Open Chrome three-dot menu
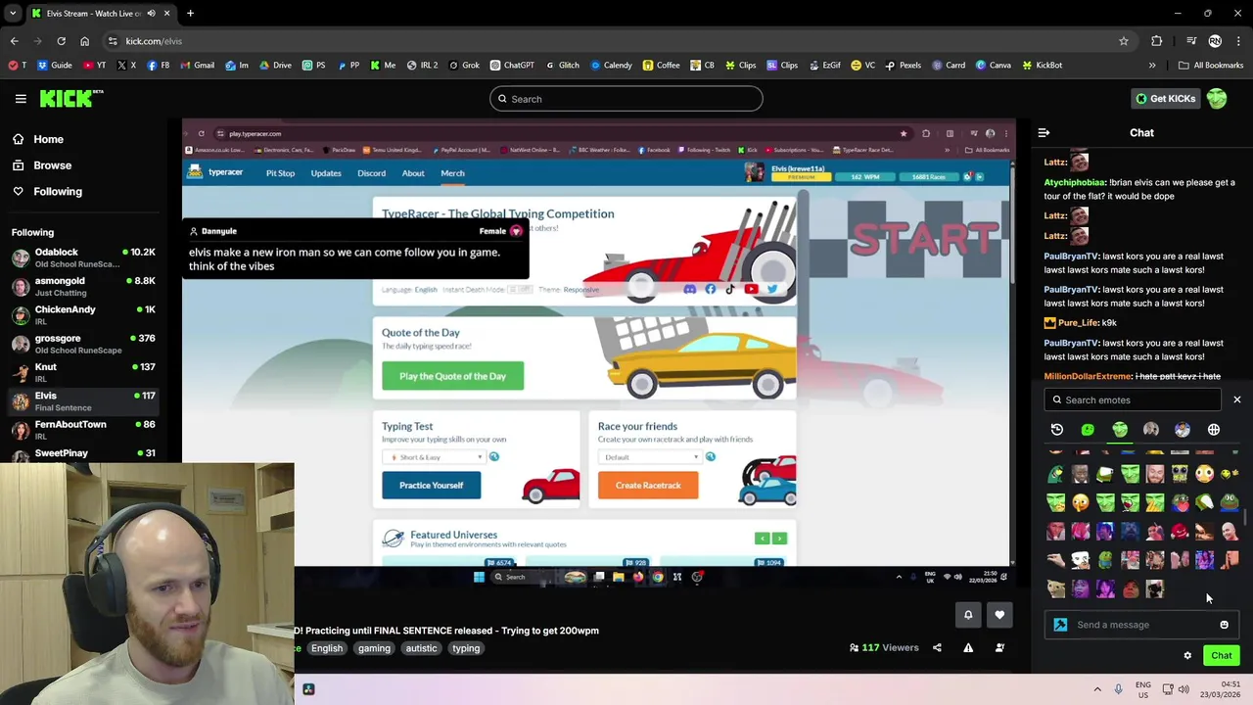1253x705 pixels. (1238, 41)
